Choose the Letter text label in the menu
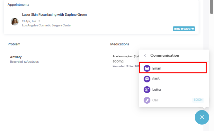The image size is (214, 131). (x=157, y=89)
